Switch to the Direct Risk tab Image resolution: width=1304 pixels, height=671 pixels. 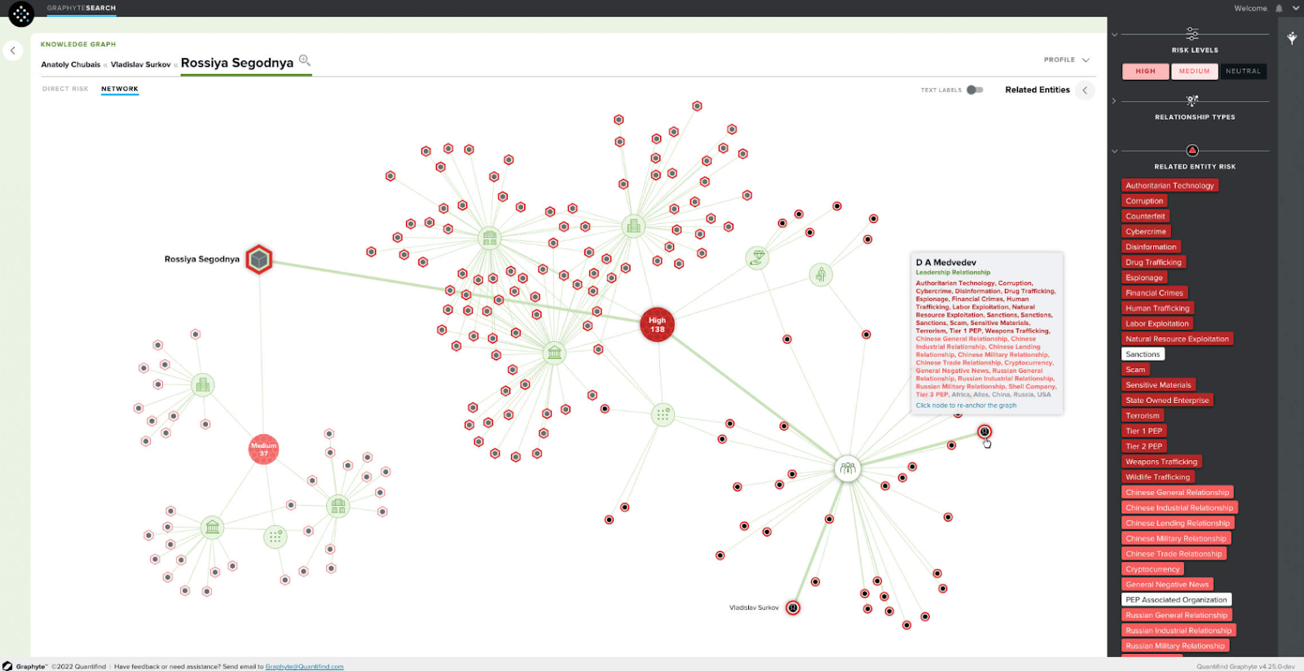pyautogui.click(x=65, y=89)
